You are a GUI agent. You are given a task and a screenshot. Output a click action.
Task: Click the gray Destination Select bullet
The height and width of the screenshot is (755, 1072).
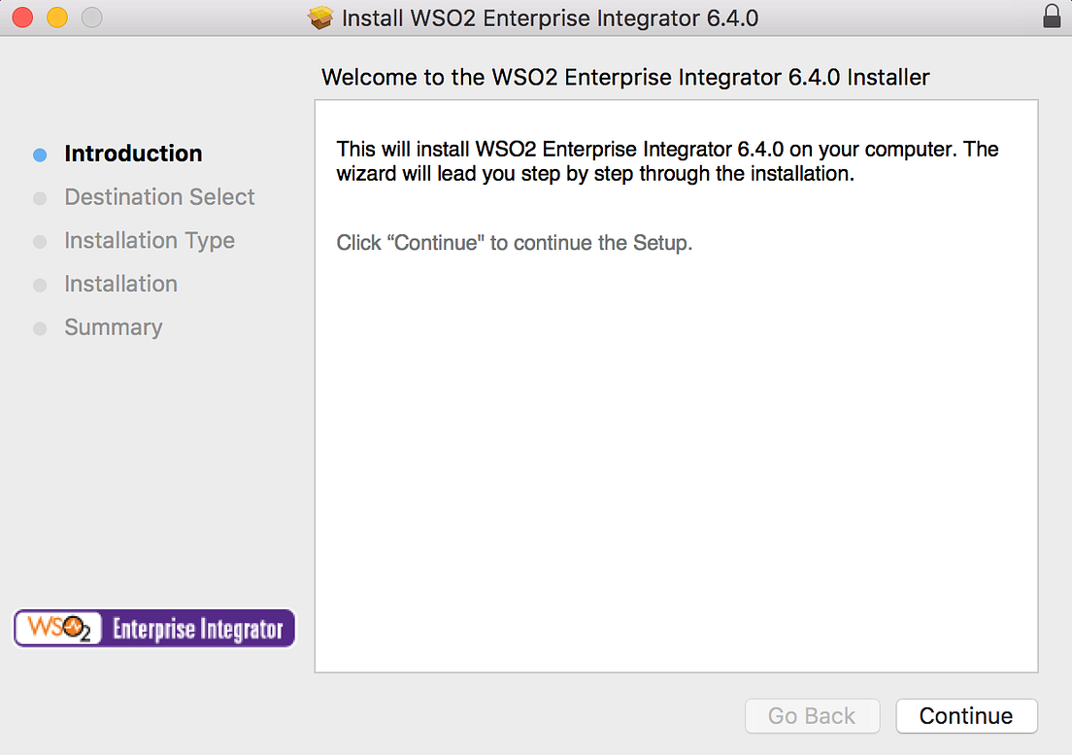click(x=41, y=198)
